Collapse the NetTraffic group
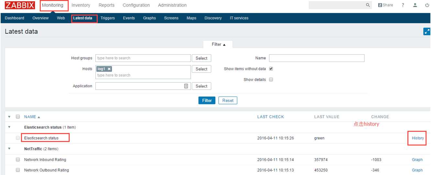 point(9,149)
